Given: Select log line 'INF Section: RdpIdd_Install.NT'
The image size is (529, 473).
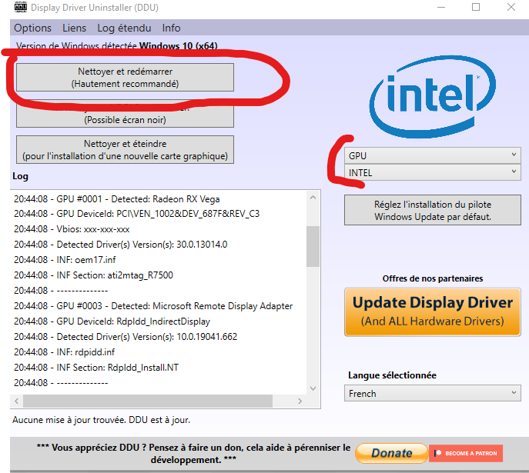Looking at the screenshot, I should click(96, 368).
